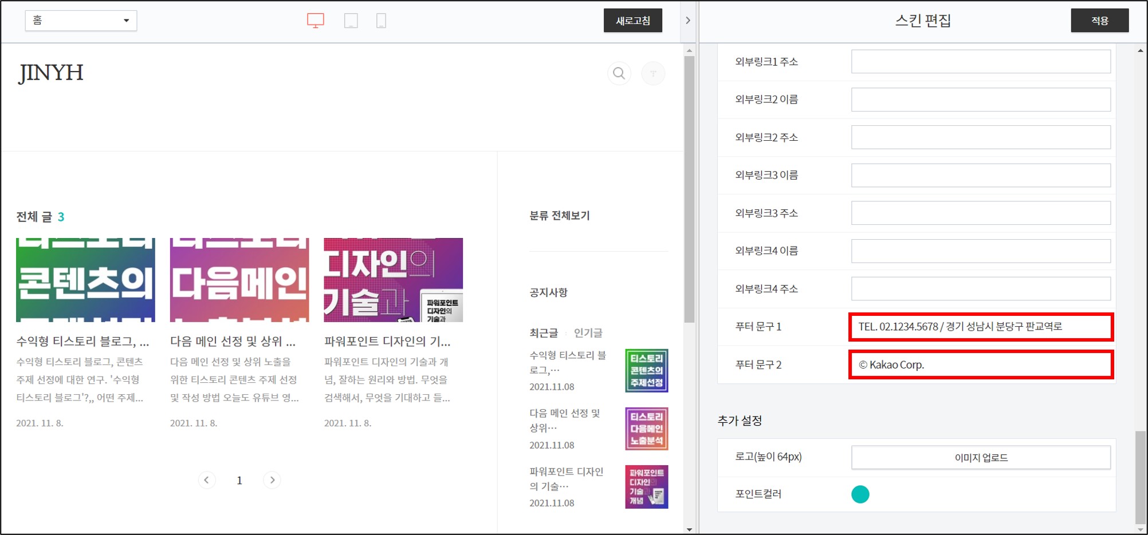Click the 적용 button

(1100, 21)
